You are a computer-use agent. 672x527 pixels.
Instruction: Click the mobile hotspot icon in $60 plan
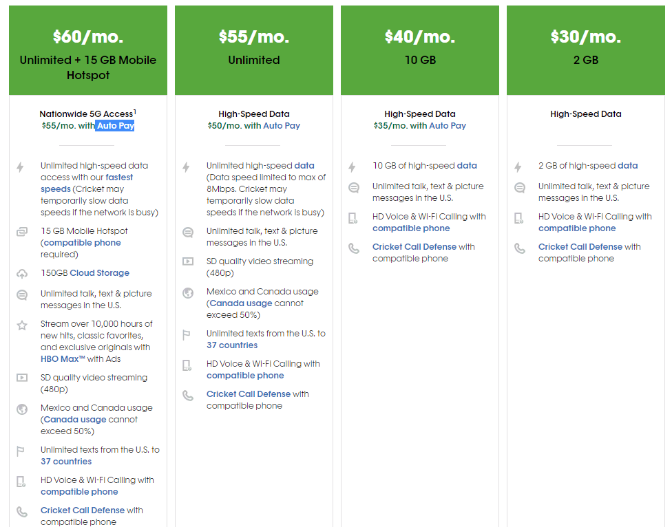pos(21,232)
